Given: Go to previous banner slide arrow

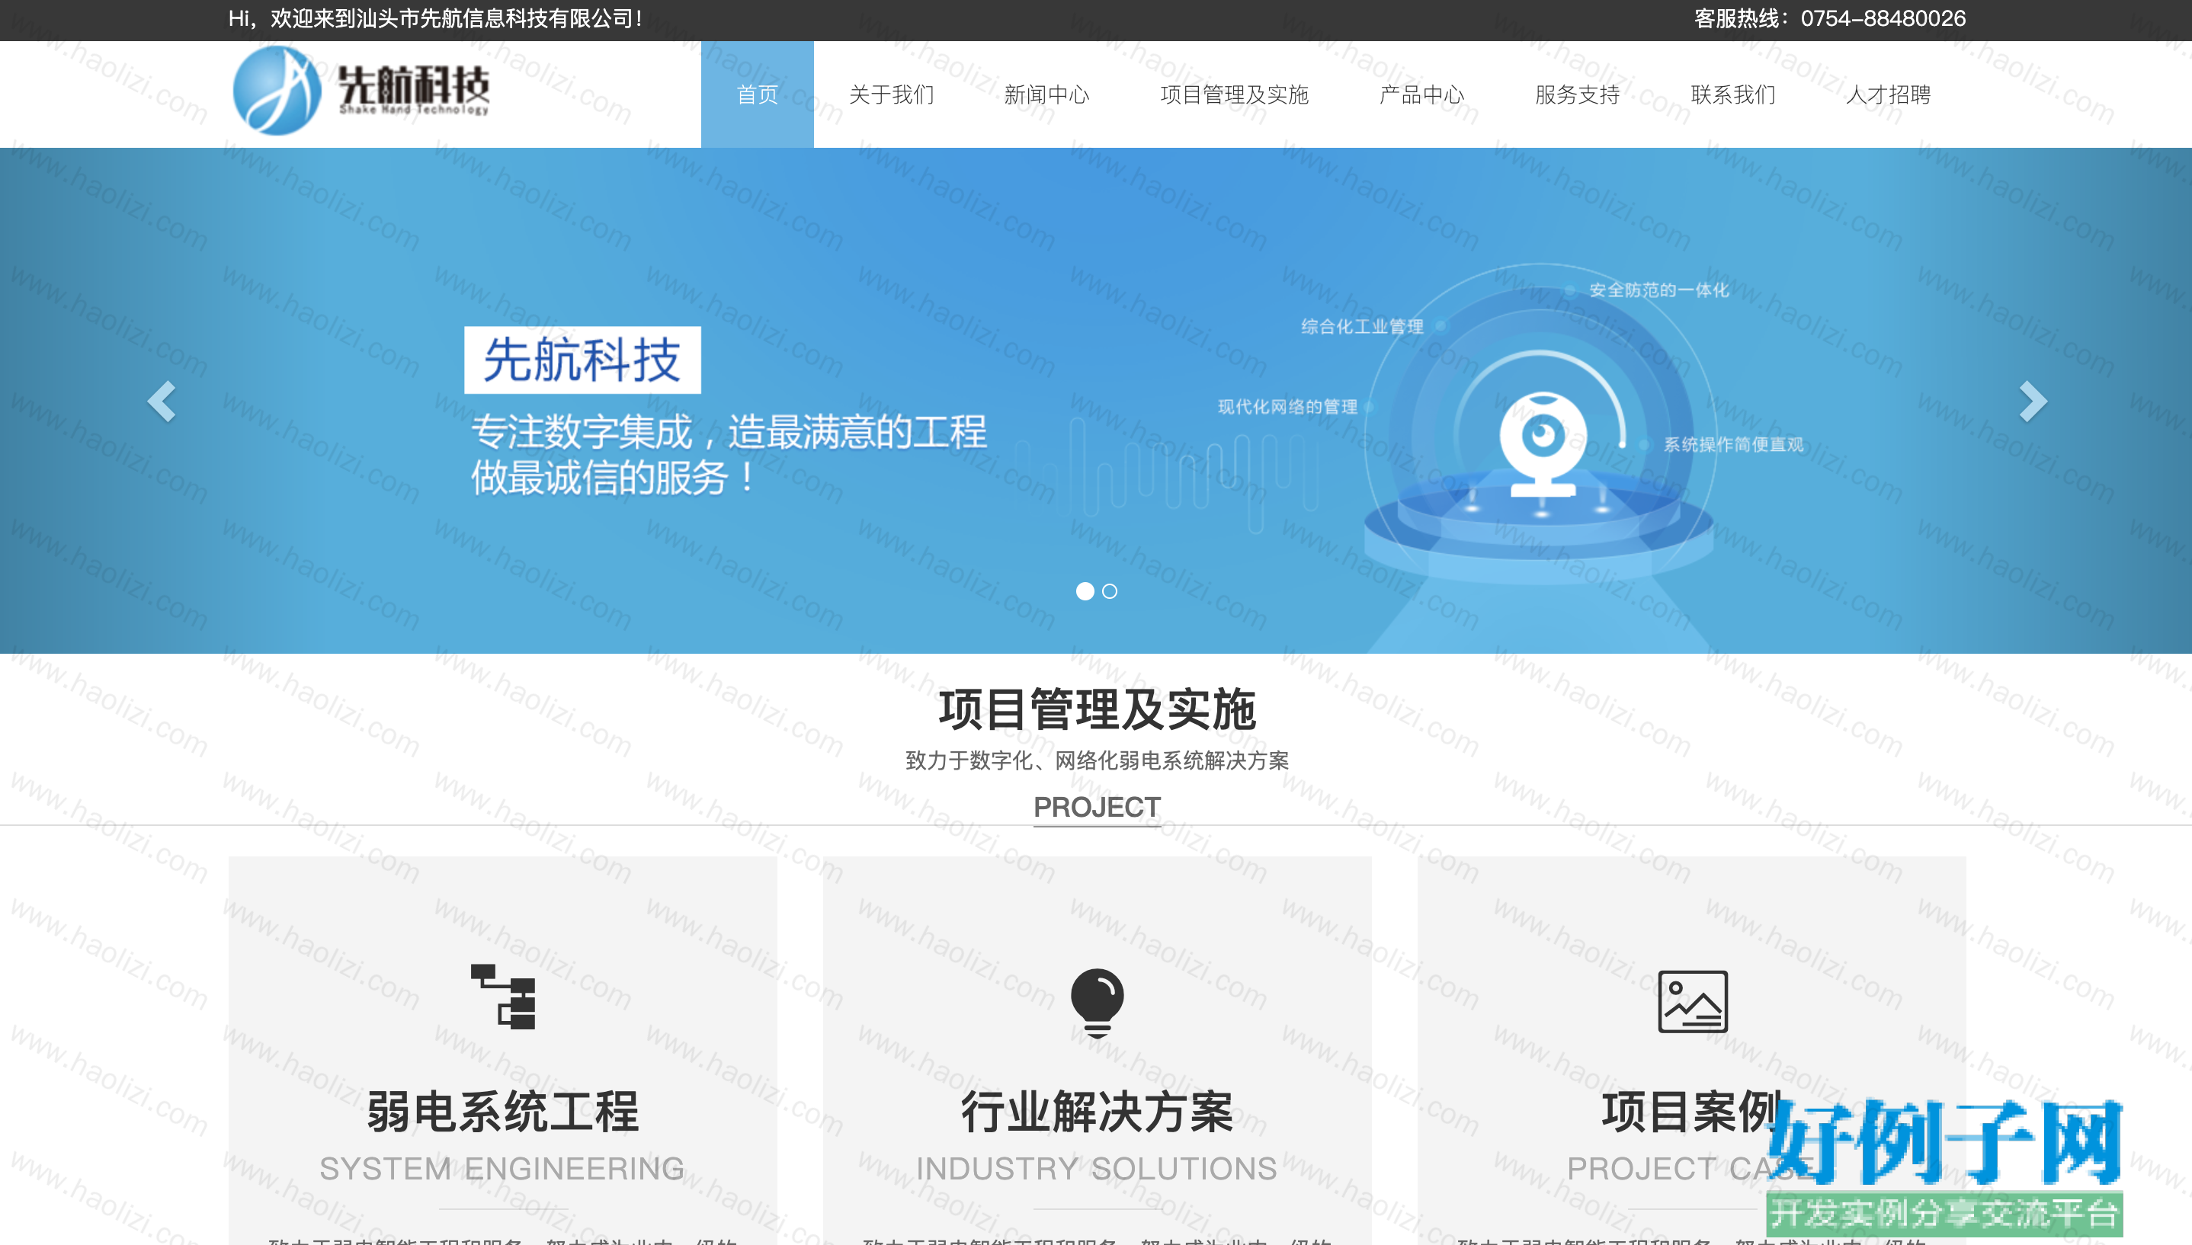Looking at the screenshot, I should point(162,401).
